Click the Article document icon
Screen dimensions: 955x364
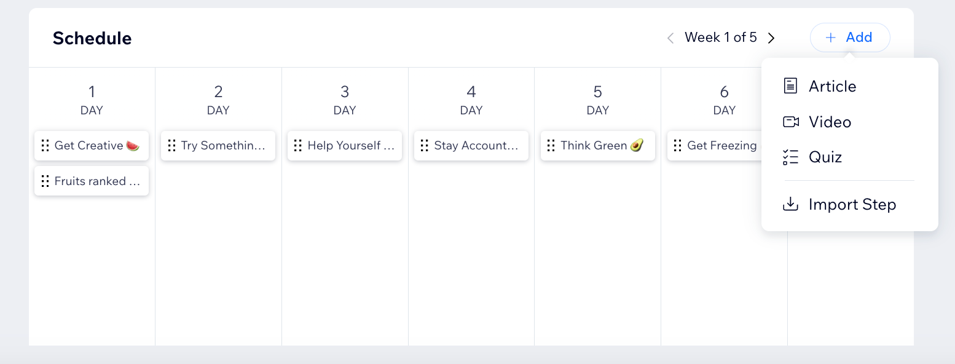[790, 86]
